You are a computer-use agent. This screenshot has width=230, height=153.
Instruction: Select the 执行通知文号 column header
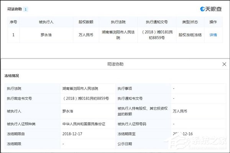click(157, 22)
